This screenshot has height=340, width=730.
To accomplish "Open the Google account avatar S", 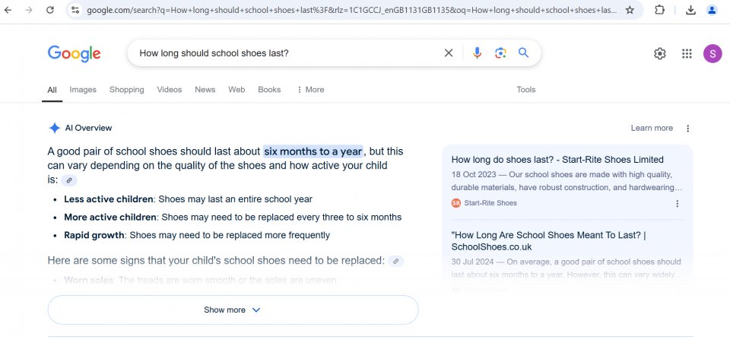I will coord(713,53).
